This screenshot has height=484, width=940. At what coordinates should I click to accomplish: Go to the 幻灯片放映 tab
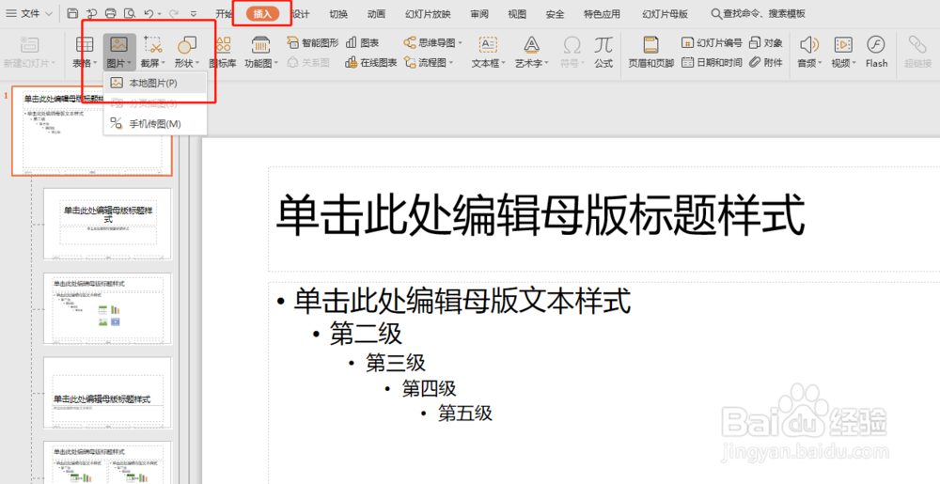(428, 14)
